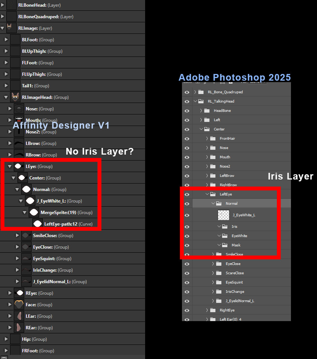Select the LeftEye-path:12 curve layer
This screenshot has width=317, height=359.
(x=73, y=224)
